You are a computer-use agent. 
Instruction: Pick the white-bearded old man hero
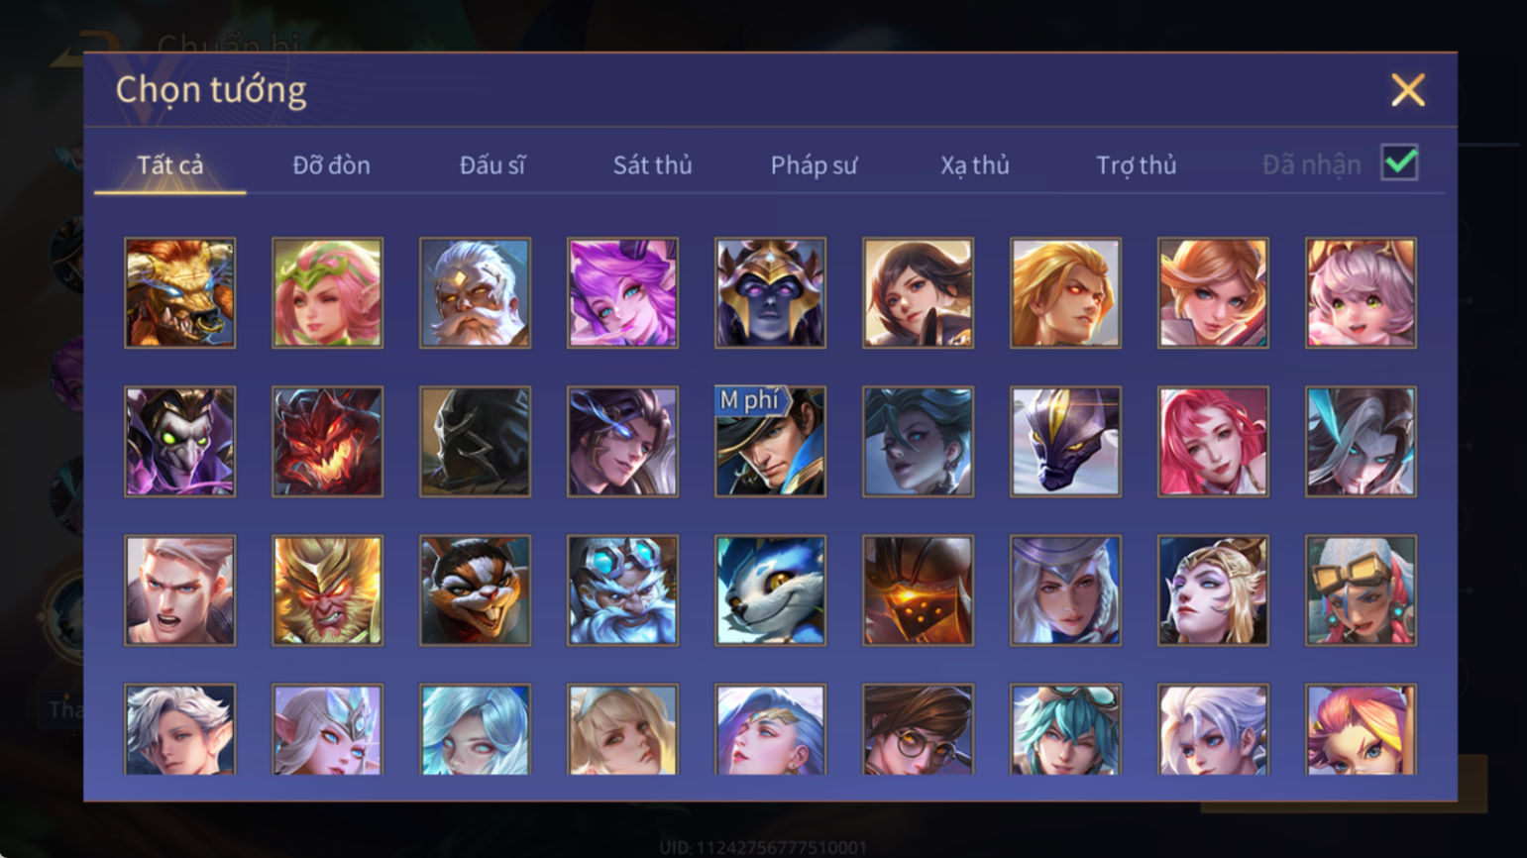(475, 292)
